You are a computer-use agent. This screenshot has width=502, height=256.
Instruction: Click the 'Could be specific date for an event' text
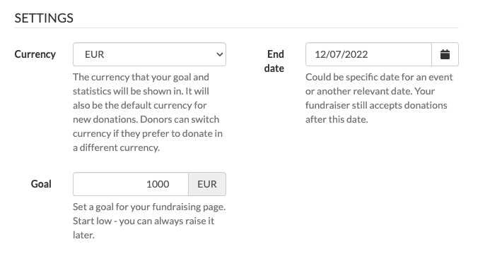pyautogui.click(x=379, y=78)
